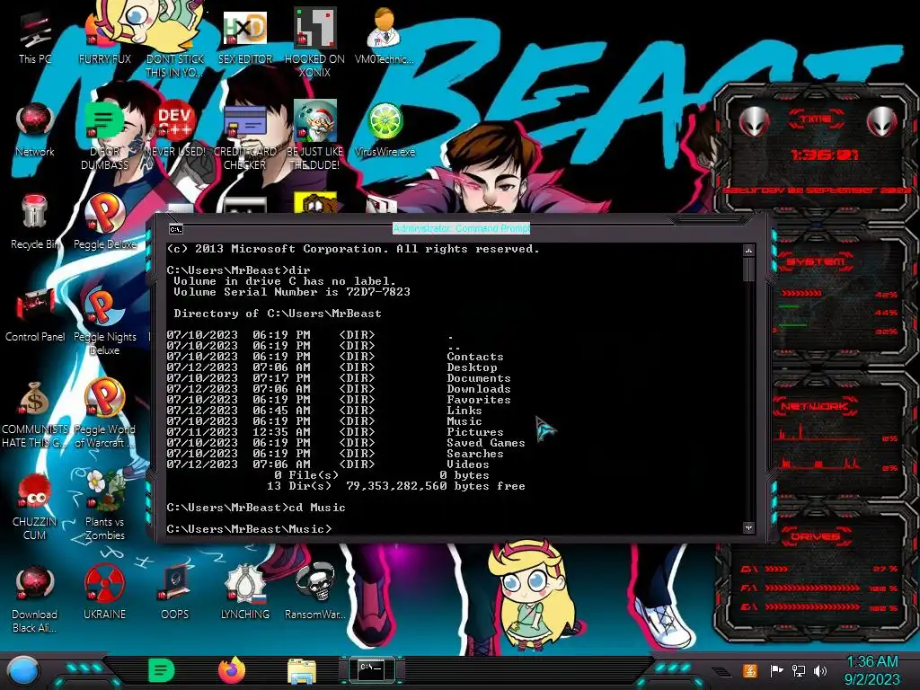
Task: Click the Start orb on the taskbar
Action: coord(23,671)
